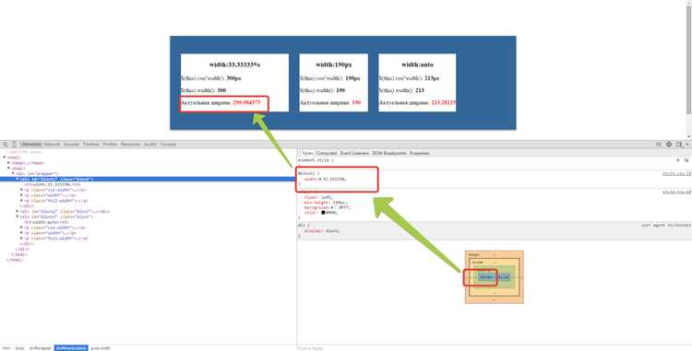Toggle the device mode phone icon
The height and width of the screenshot is (351, 692).
pyautogui.click(x=14, y=145)
